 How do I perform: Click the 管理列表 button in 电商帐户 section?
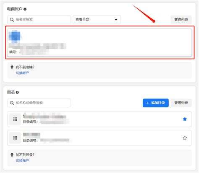181,19
